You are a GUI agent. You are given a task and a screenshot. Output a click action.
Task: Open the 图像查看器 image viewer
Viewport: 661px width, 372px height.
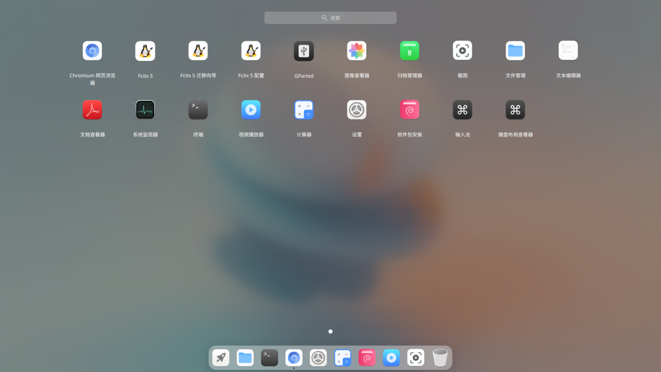point(357,50)
